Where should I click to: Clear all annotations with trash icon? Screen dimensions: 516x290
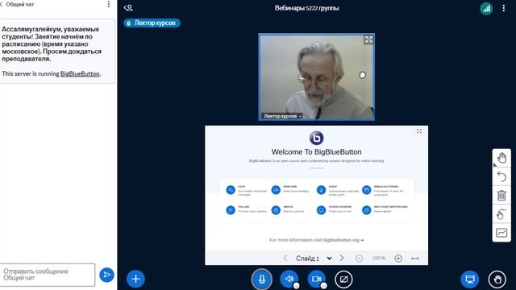(x=501, y=195)
